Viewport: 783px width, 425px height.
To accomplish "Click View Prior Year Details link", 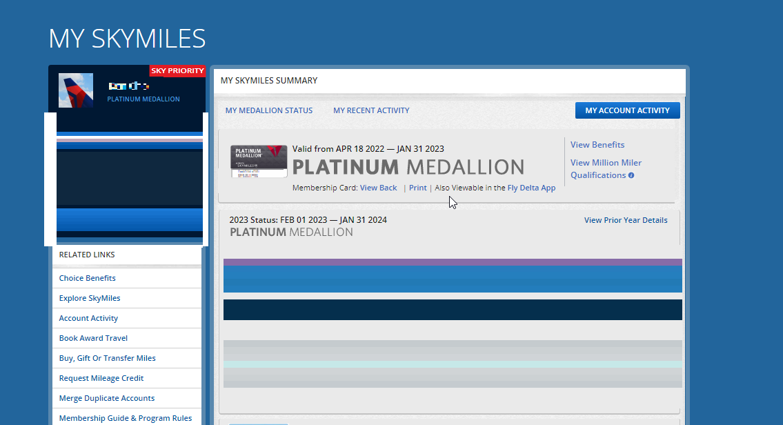I will [626, 220].
